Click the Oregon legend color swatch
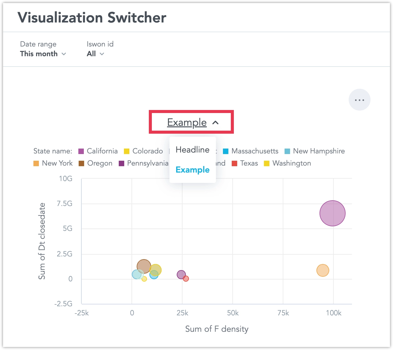The height and width of the screenshot is (350, 393). coord(81,163)
